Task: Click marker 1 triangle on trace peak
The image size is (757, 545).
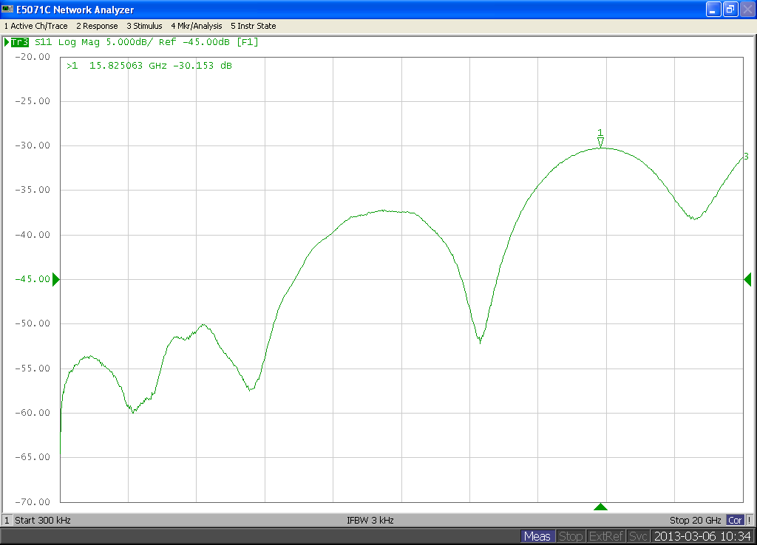Action: (600, 143)
